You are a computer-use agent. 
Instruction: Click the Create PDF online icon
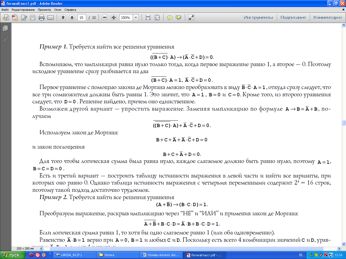[15, 18]
